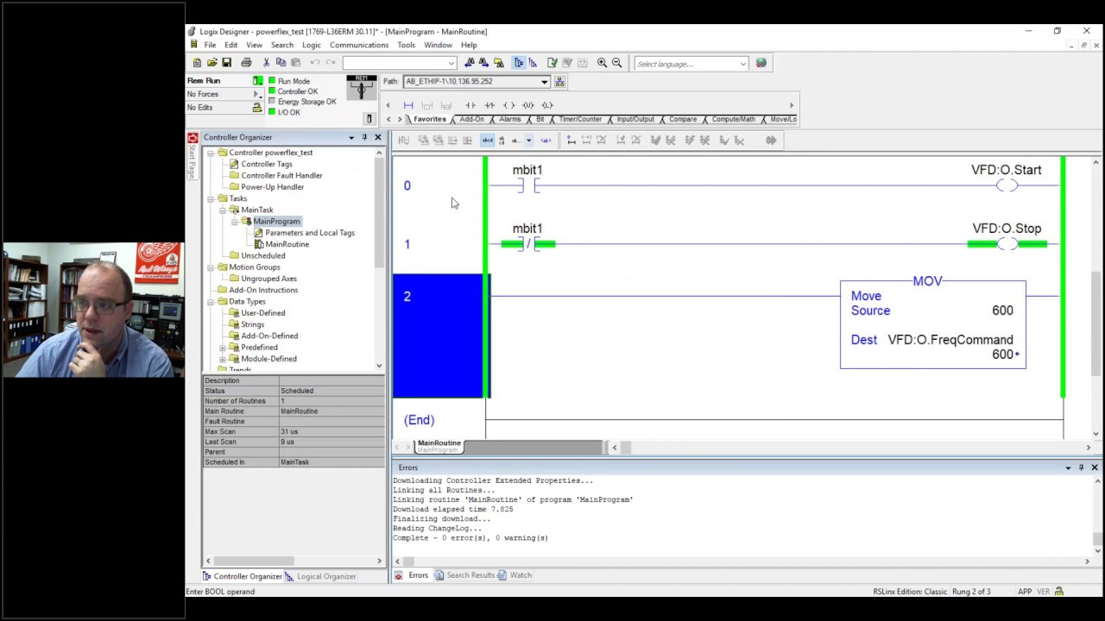Screen dimensions: 1105x621
Task: Click the forward arrow ladder toolbar icon
Action: click(771, 140)
